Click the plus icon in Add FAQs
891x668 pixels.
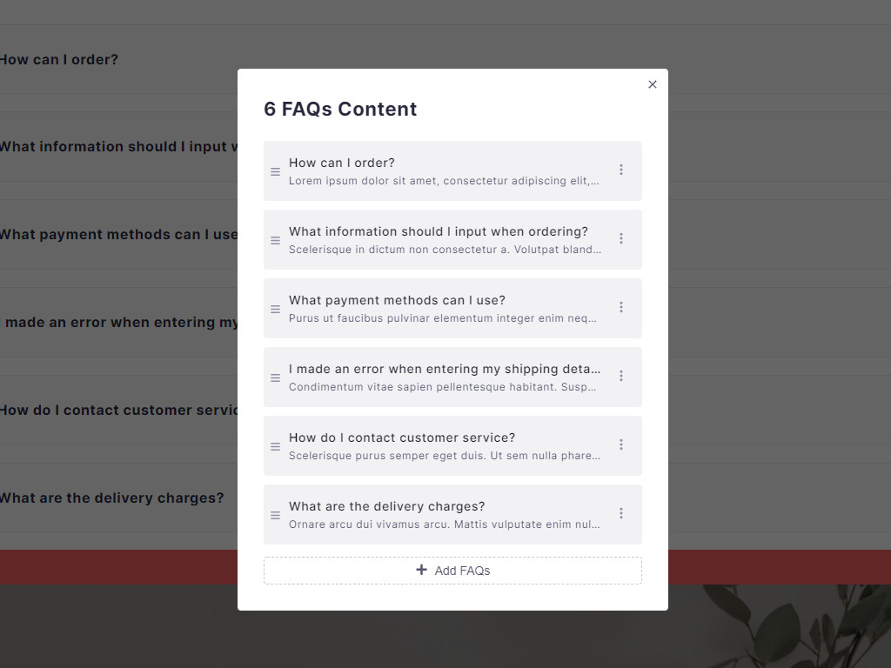coord(421,570)
